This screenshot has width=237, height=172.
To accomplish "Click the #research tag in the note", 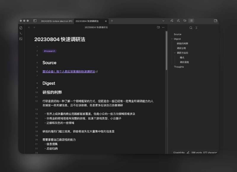I will pos(49,51).
